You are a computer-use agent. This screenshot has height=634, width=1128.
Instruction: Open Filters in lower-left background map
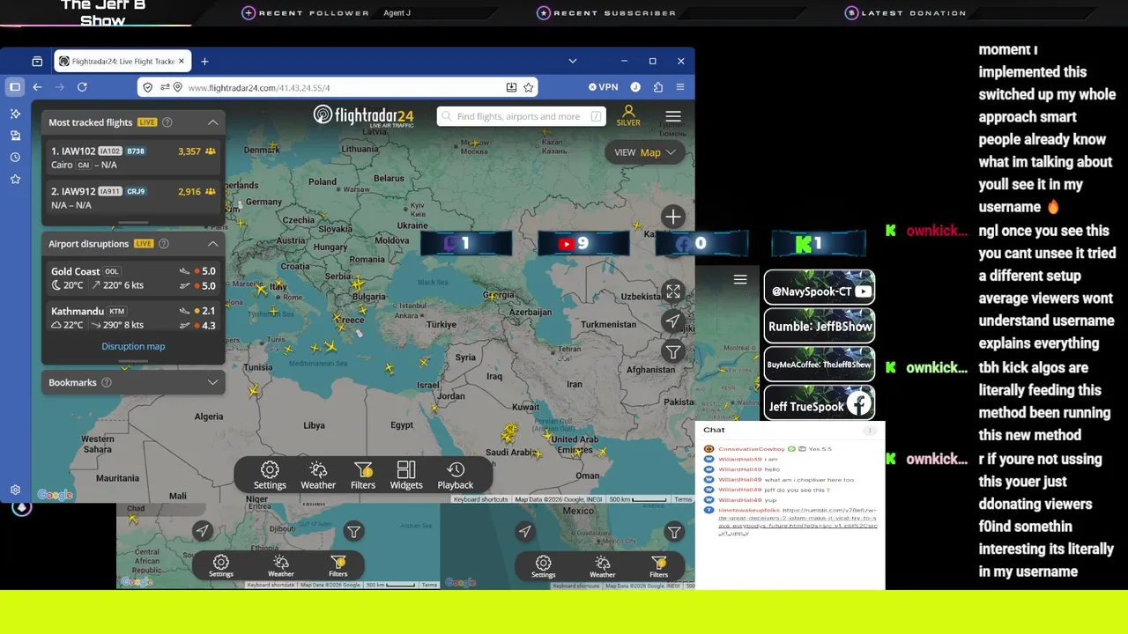(x=338, y=566)
